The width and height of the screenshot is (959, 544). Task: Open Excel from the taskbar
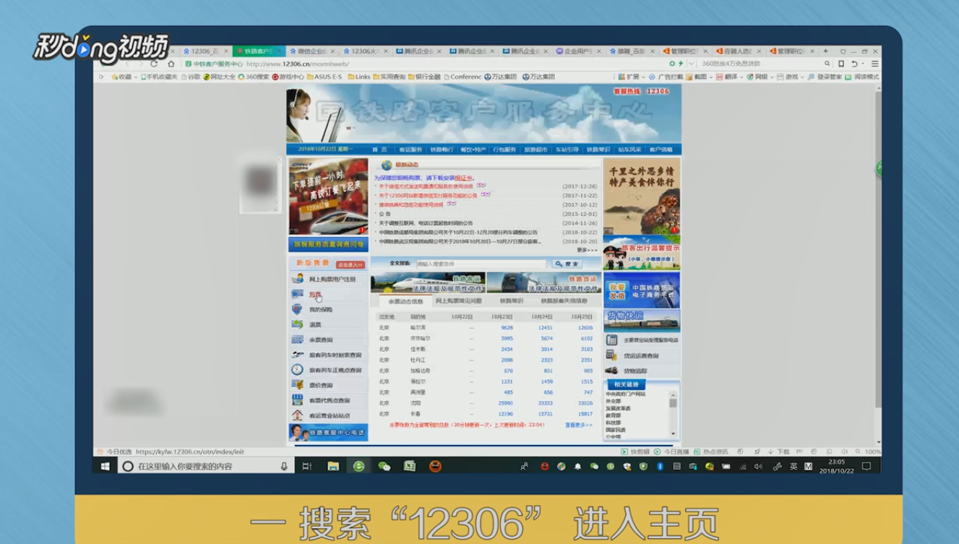coord(410,467)
